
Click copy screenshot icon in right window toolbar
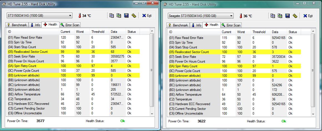pyautogui.click(x=280, y=16)
